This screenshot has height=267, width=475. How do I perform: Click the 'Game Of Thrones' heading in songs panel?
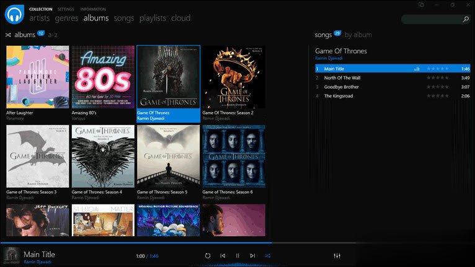[x=341, y=51]
